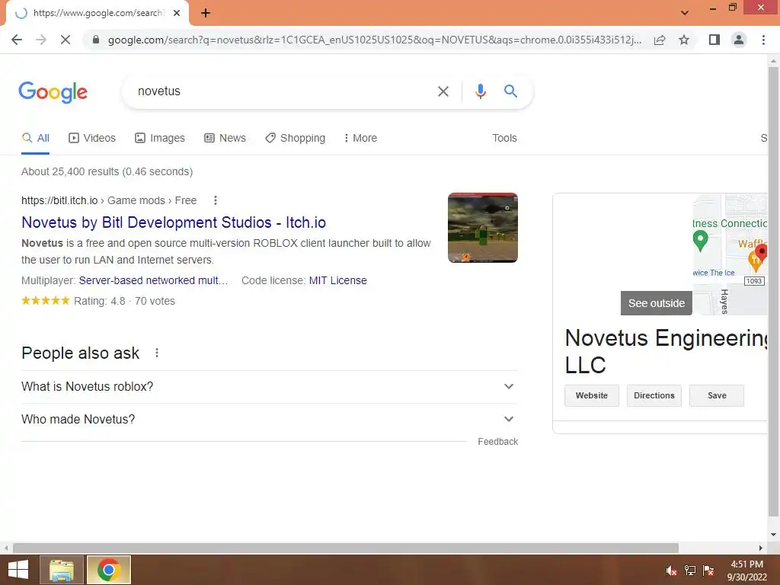Click the muted volume tray icon

pyautogui.click(x=672, y=571)
